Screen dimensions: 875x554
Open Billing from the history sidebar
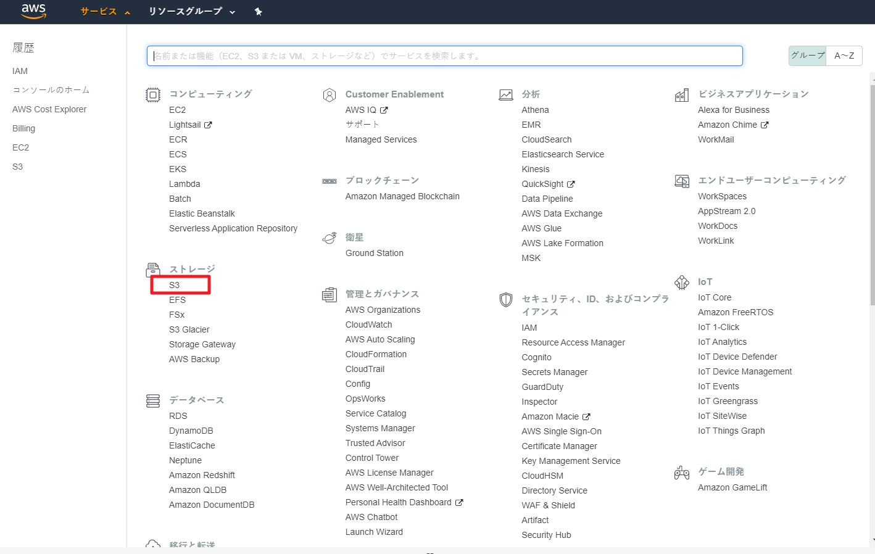tap(23, 128)
